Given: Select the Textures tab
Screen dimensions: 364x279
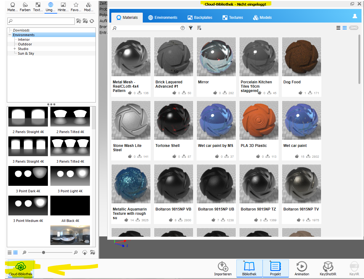Looking at the screenshot, I should pos(233,18).
